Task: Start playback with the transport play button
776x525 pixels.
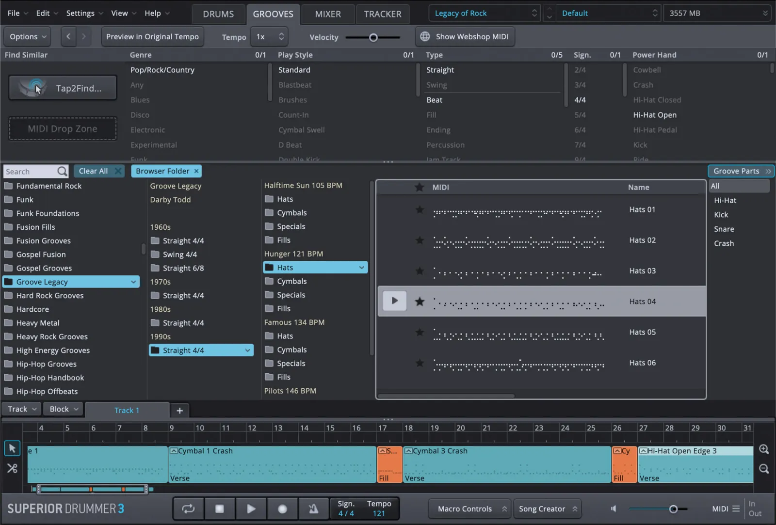Action: [251, 509]
